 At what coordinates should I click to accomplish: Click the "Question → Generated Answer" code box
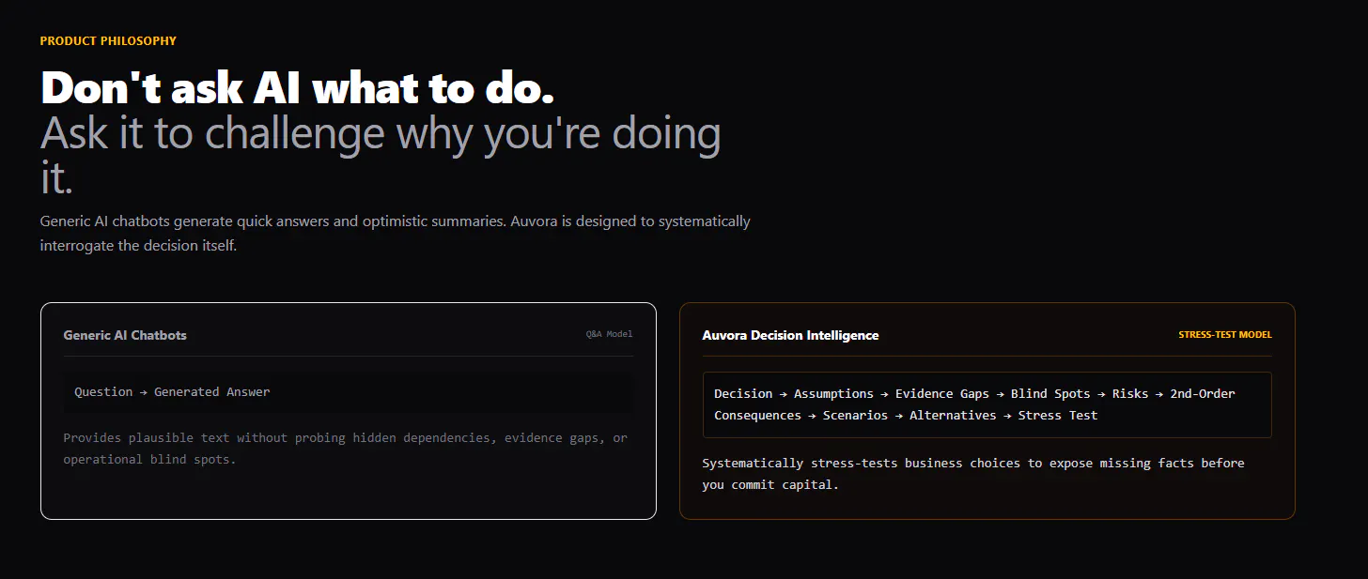349,392
